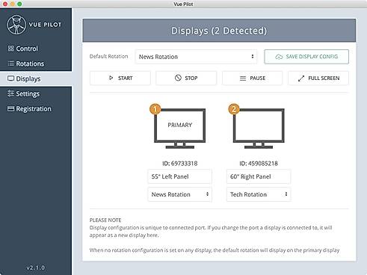Viewport: 367px width, 275px height.
Task: Click SAVE DISPLAY CONFIG button
Action: click(306, 57)
